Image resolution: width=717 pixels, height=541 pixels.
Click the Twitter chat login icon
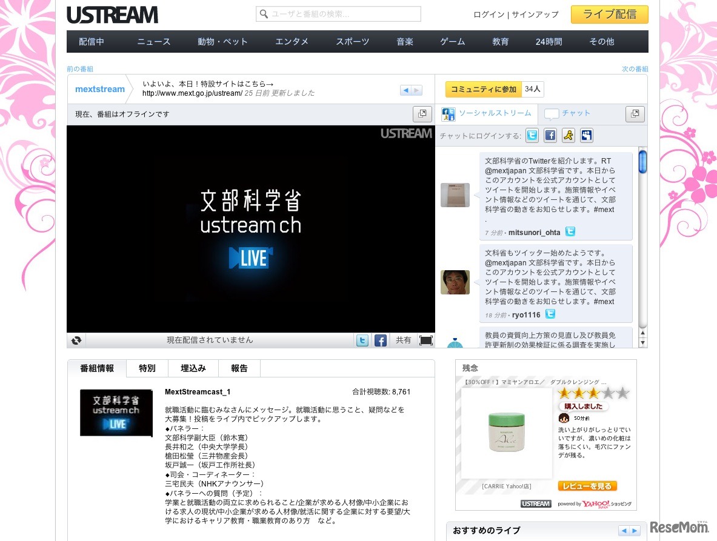point(532,135)
